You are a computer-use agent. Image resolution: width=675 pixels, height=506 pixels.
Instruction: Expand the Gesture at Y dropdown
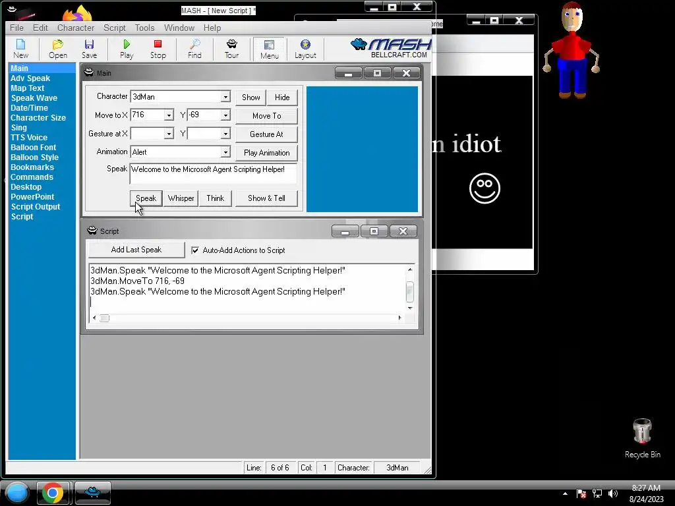[x=225, y=134]
